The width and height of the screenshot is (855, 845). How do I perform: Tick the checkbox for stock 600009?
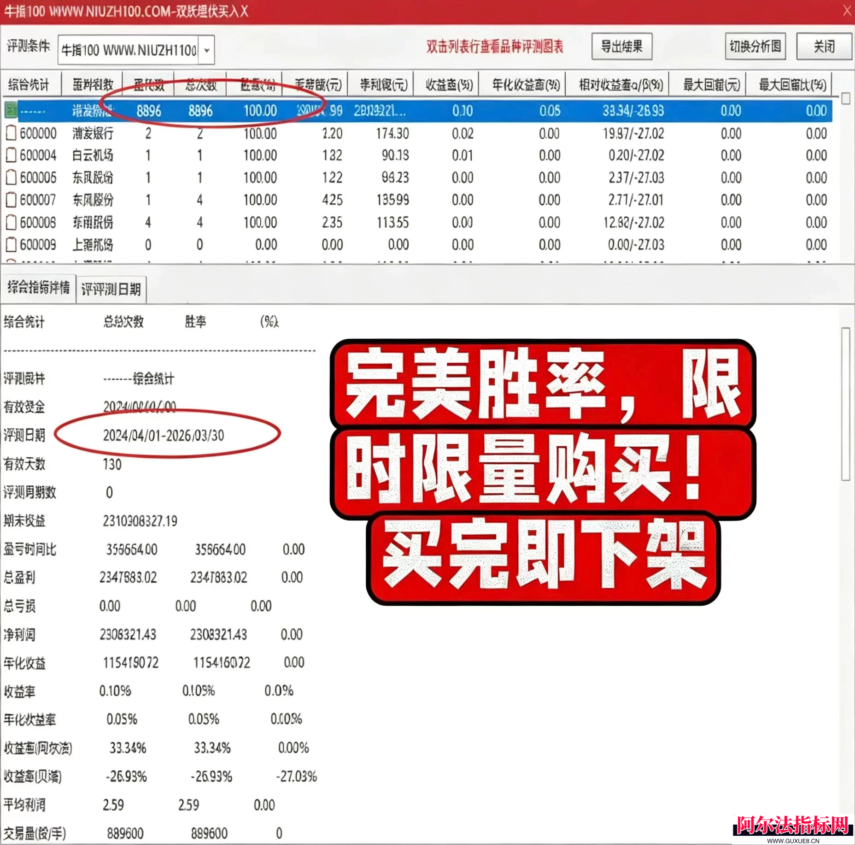tap(11, 244)
